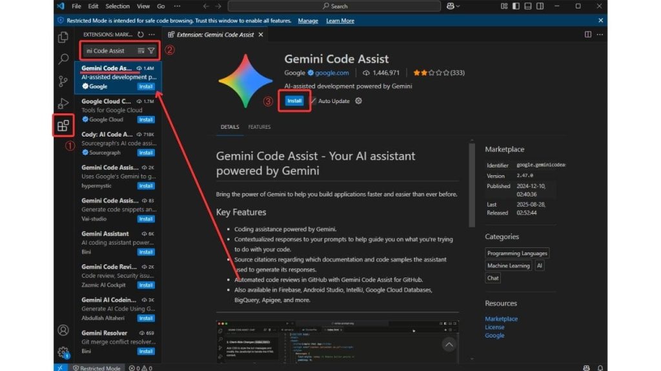
Task: Go back using the navigation arrow
Action: [x=206, y=6]
